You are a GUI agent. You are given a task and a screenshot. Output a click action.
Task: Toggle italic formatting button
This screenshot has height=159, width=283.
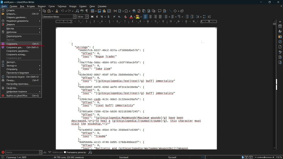(97, 17)
